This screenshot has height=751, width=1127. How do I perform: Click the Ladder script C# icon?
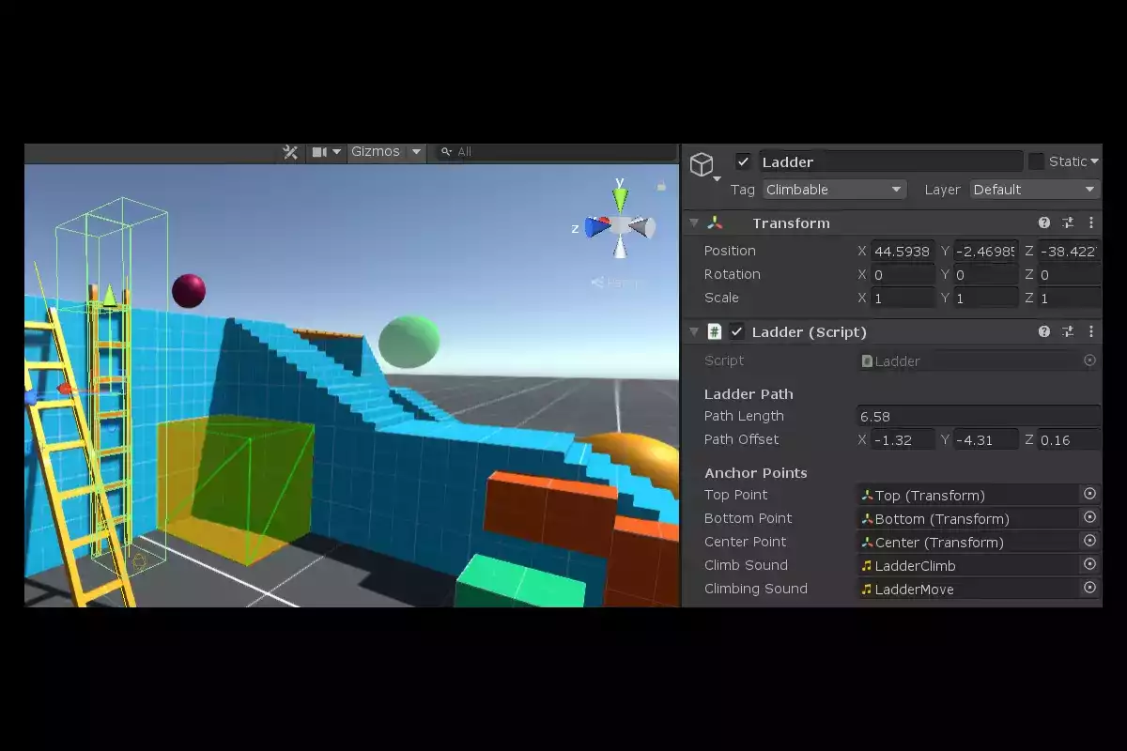(715, 331)
